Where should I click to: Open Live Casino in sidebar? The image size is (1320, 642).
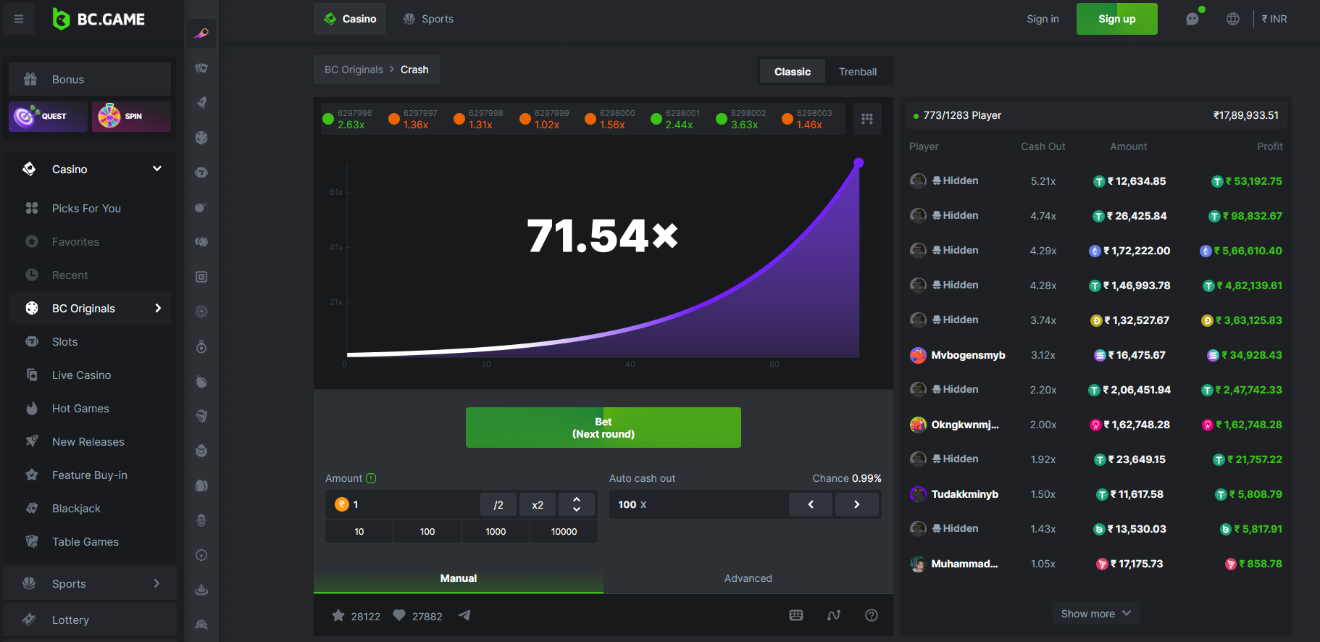point(90,375)
